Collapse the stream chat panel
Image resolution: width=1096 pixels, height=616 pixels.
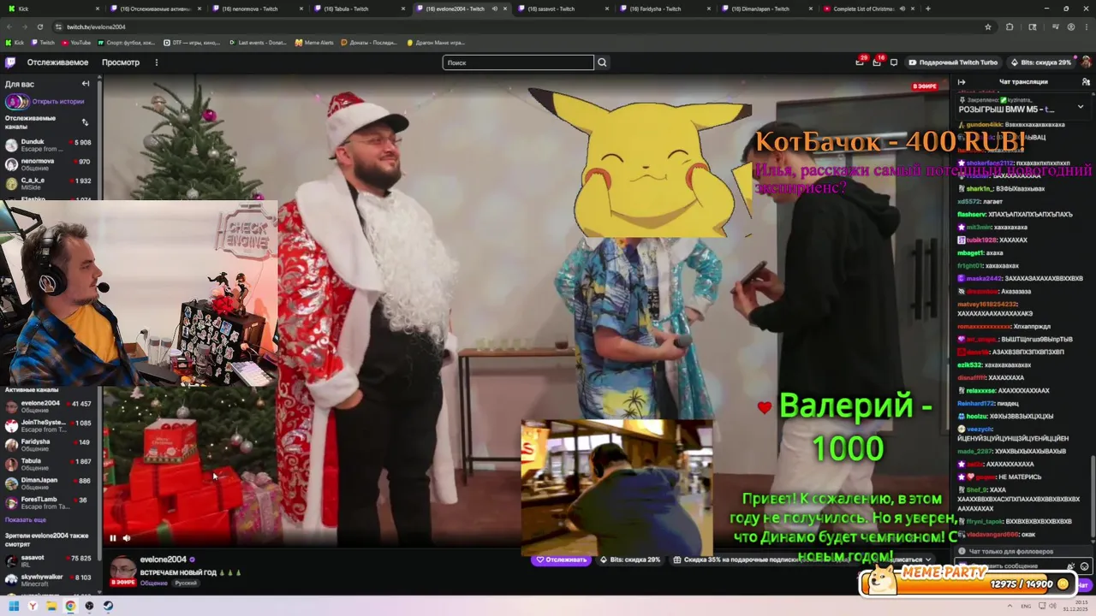[962, 82]
